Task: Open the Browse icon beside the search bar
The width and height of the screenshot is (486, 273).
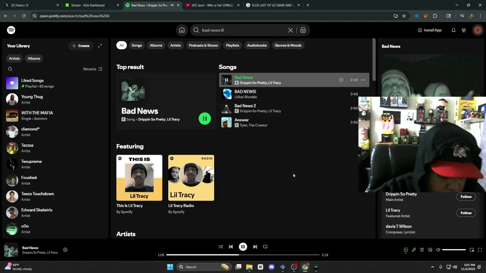Action: [303, 30]
